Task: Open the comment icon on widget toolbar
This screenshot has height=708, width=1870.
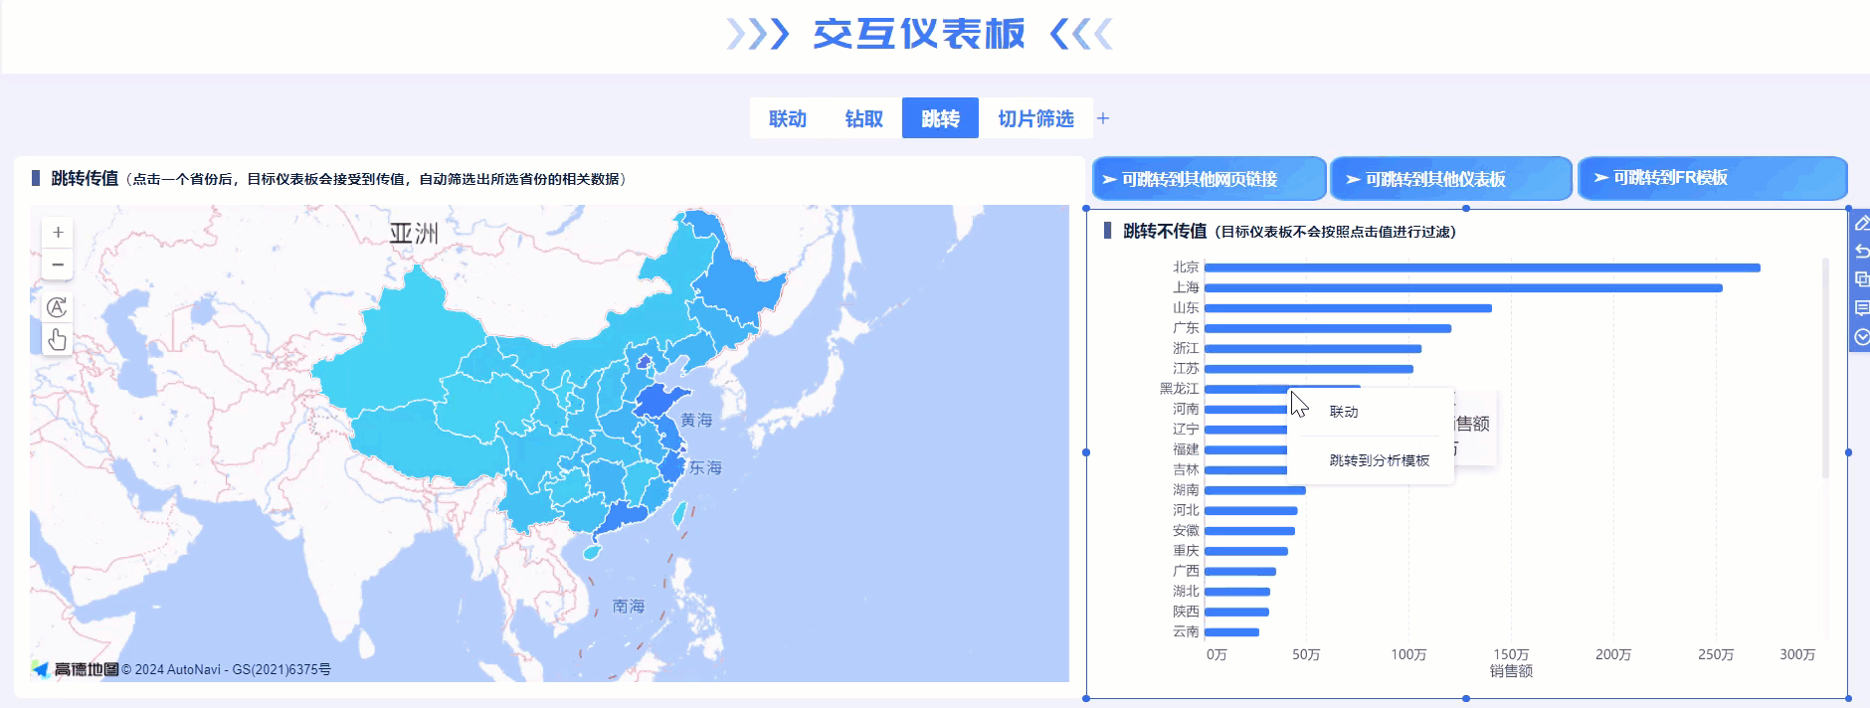Action: [1862, 308]
